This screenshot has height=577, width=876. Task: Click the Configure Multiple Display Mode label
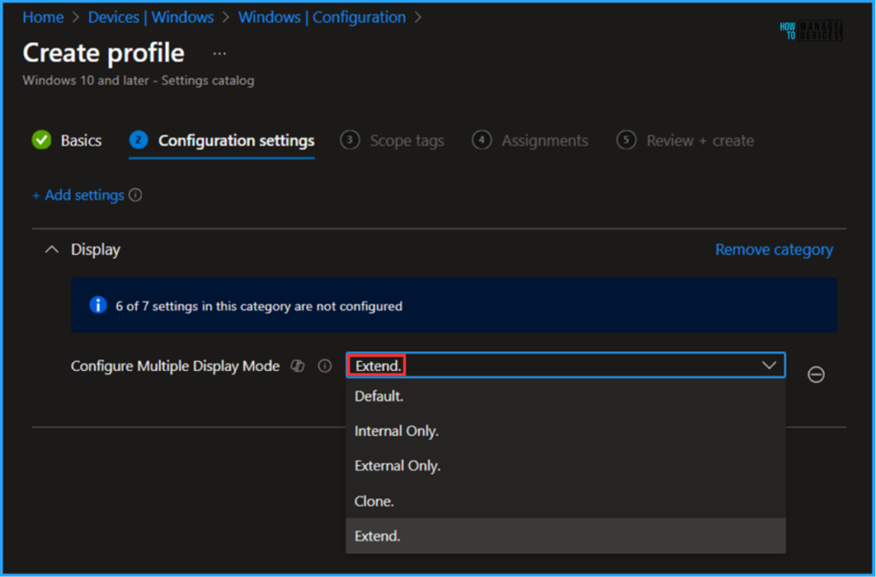coord(175,366)
